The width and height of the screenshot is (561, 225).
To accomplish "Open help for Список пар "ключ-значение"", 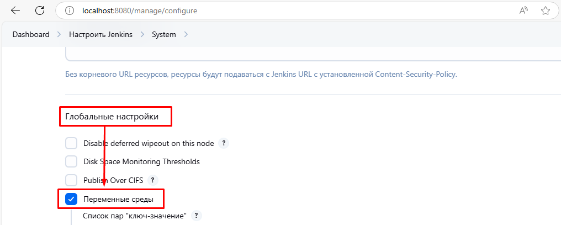I will pos(195,216).
